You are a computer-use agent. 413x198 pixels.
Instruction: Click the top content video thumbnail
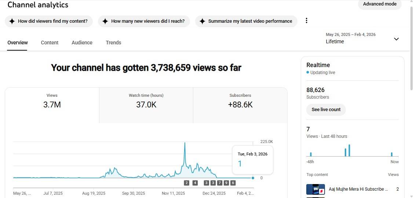tap(315, 190)
